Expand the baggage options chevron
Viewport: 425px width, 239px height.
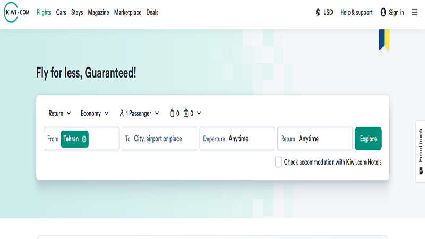pos(199,113)
